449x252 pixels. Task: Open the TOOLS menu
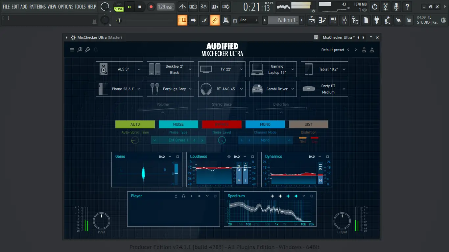point(80,7)
